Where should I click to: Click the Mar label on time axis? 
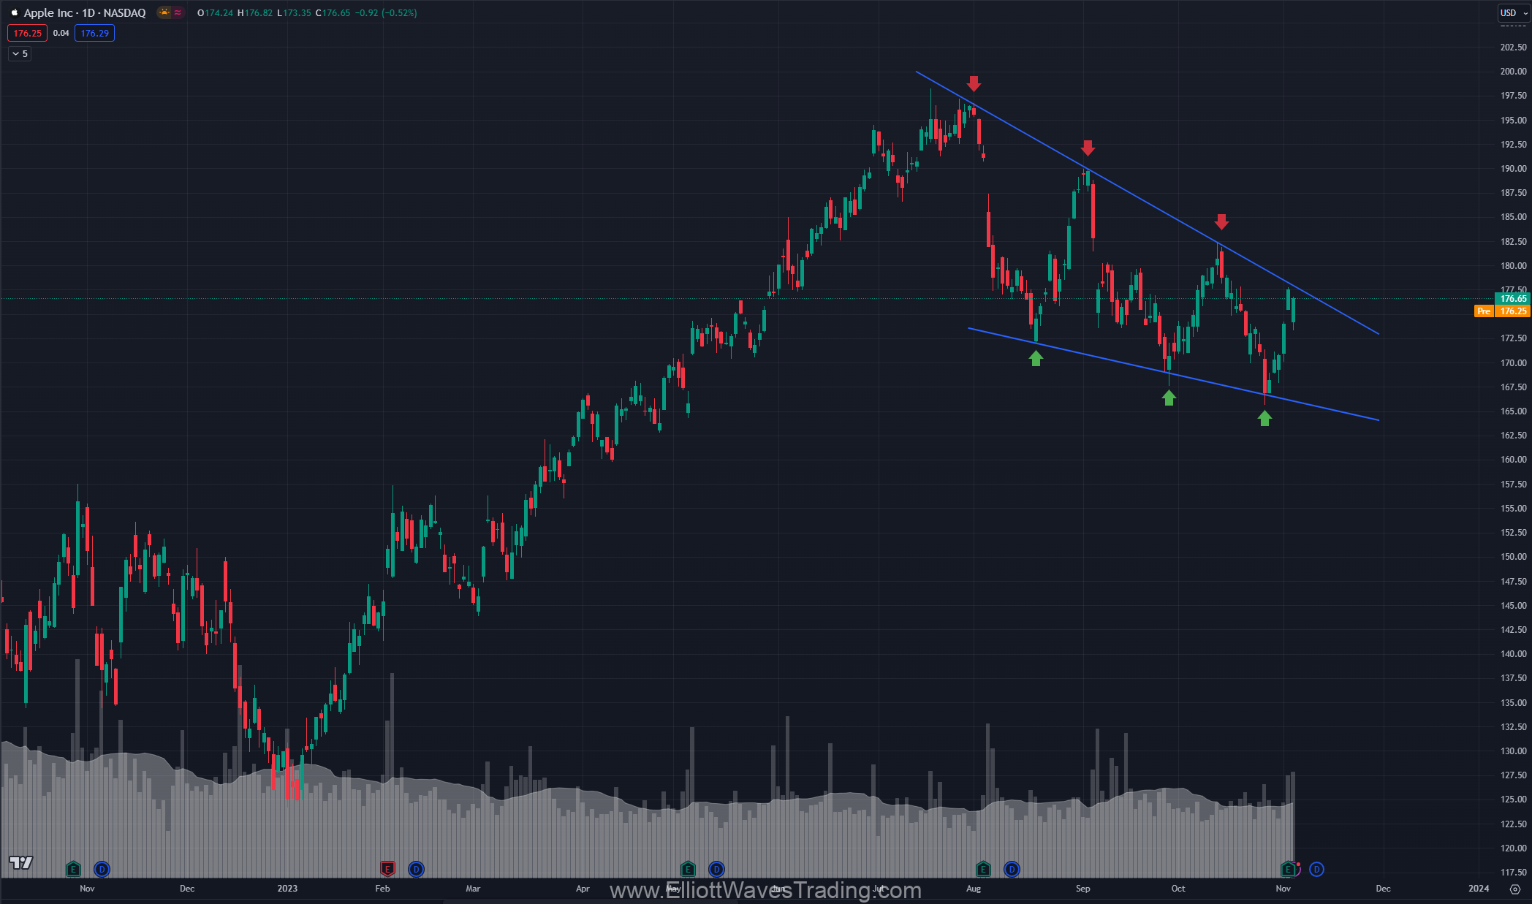[x=473, y=889]
